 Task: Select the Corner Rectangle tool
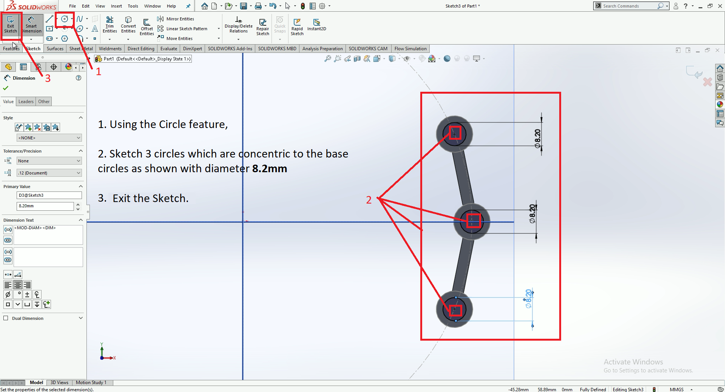49,29
